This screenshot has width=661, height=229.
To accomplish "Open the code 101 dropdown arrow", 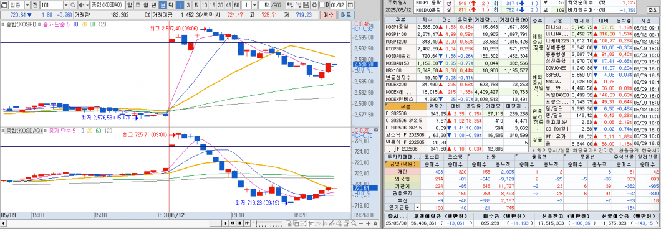I will coord(65,4).
